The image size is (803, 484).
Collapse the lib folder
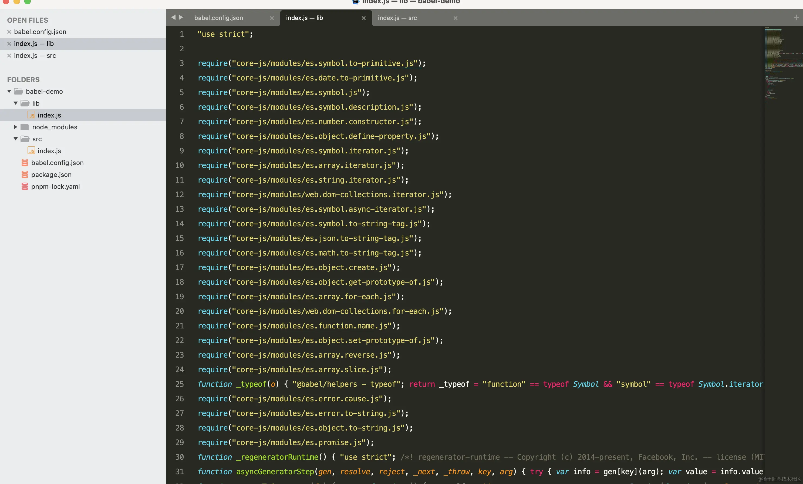pyautogui.click(x=15, y=103)
